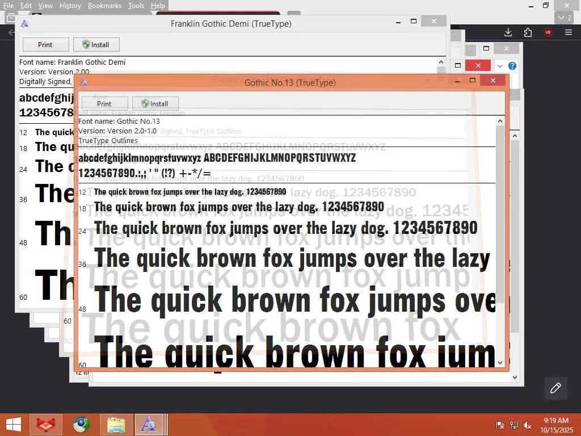Click the 'Franklin Gothic Demi (TrueType)' window title
Viewport: 581px width, 436px height.
pyautogui.click(x=231, y=24)
